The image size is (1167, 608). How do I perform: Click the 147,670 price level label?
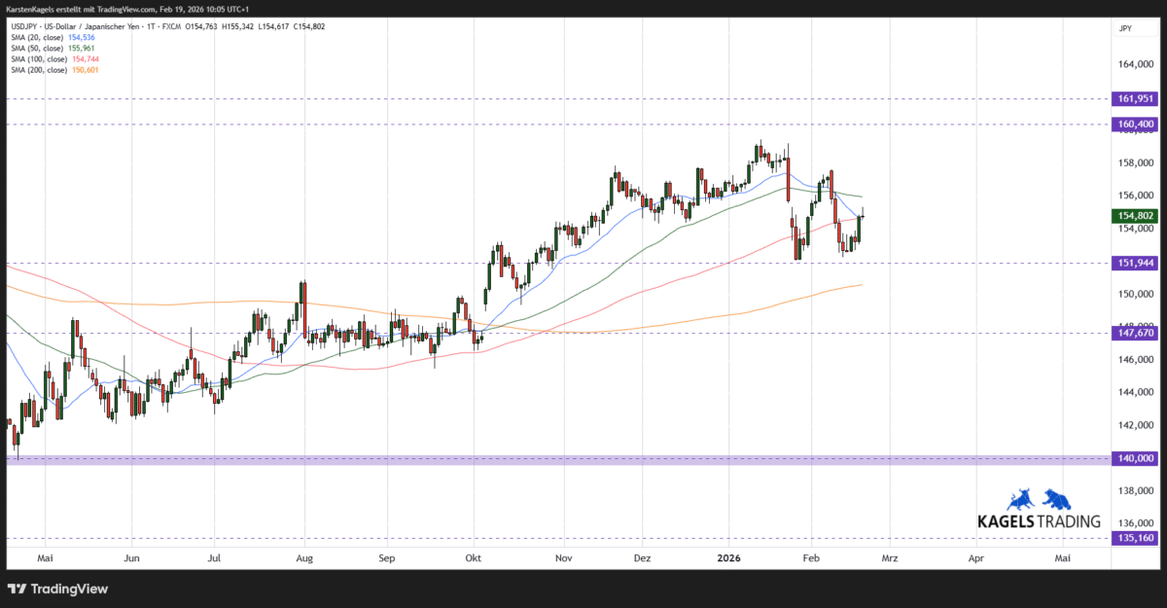1134,334
